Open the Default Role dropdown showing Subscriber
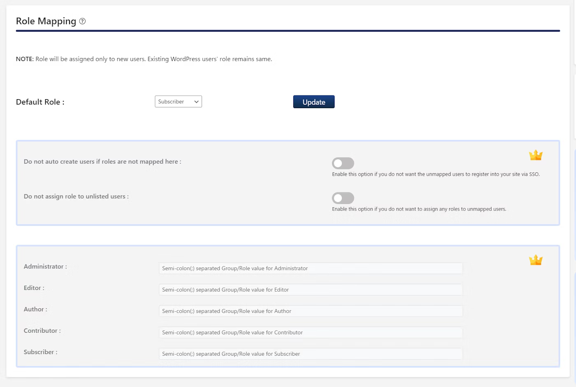 (x=178, y=102)
